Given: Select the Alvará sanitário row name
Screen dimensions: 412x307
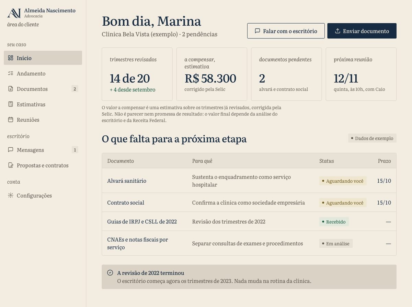Looking at the screenshot, I should (x=127, y=181).
